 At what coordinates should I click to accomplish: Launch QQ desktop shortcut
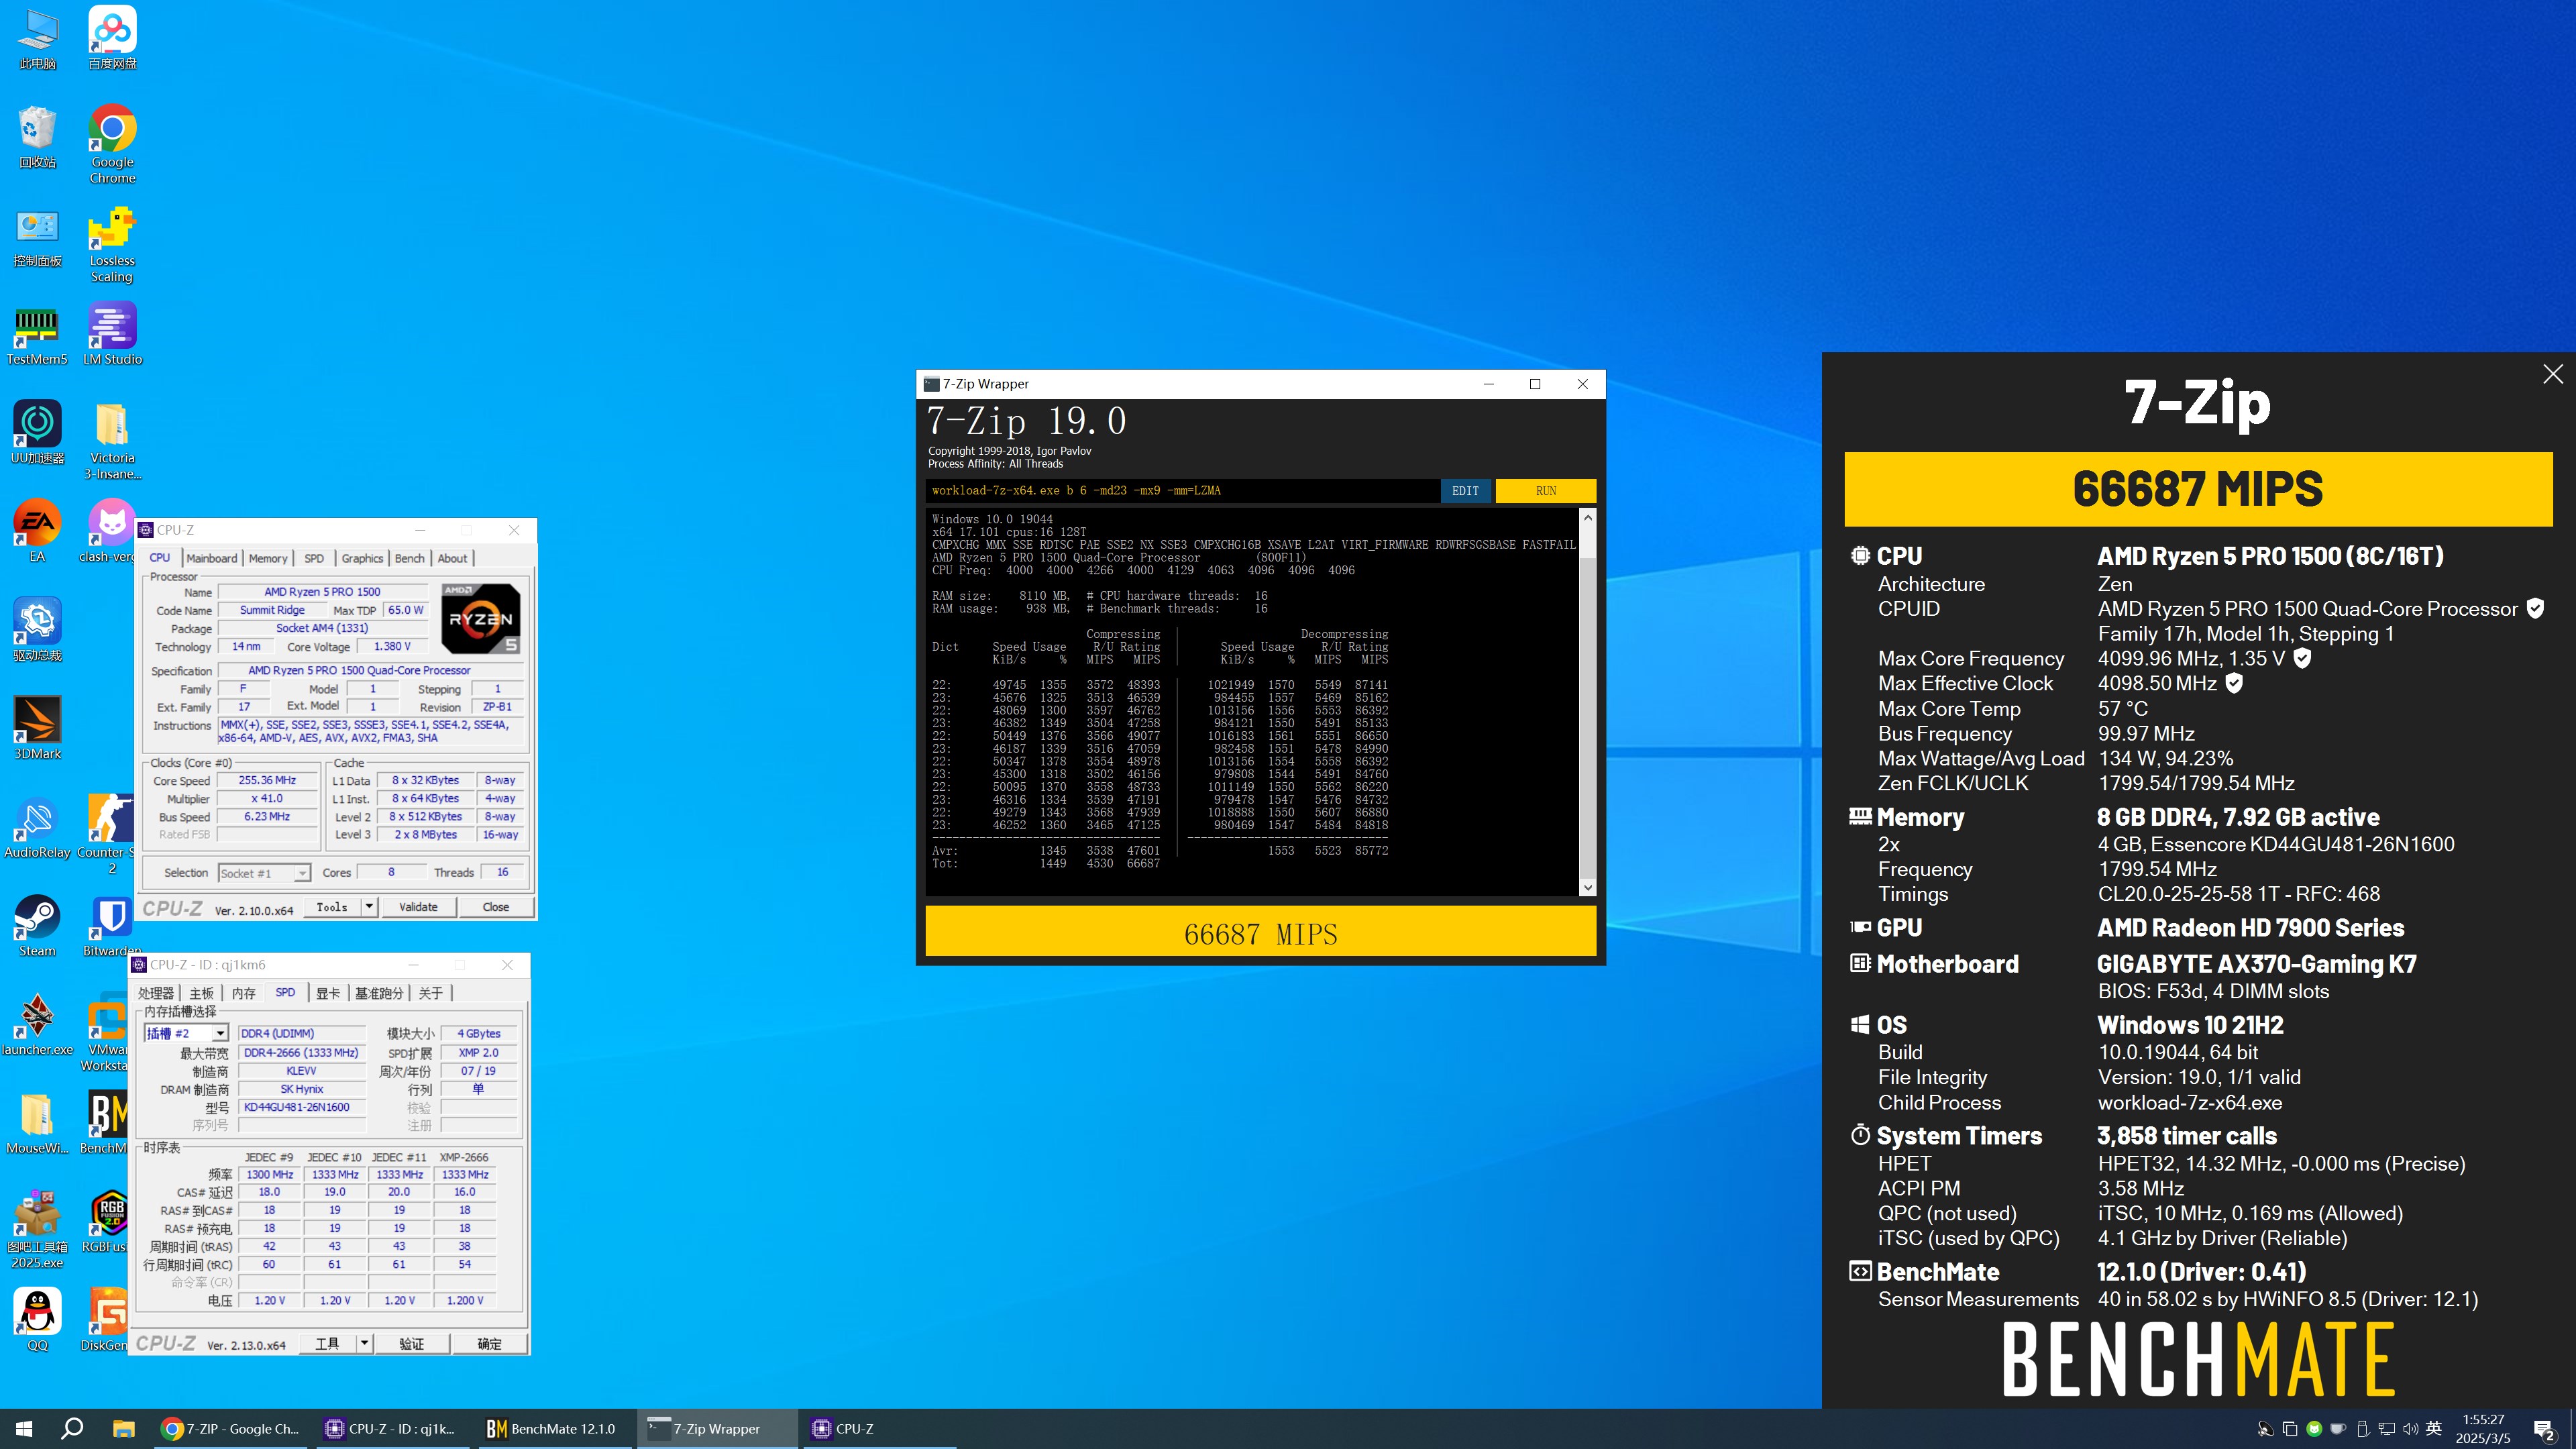[37, 1320]
